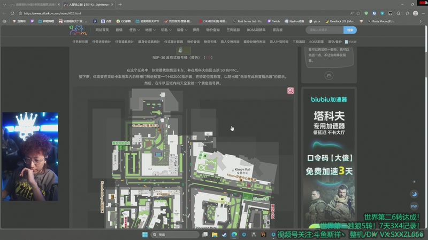428x240 pixels.
Task: Click the address bar URL eftarkov.com/news/452.html
Action: 52,13
